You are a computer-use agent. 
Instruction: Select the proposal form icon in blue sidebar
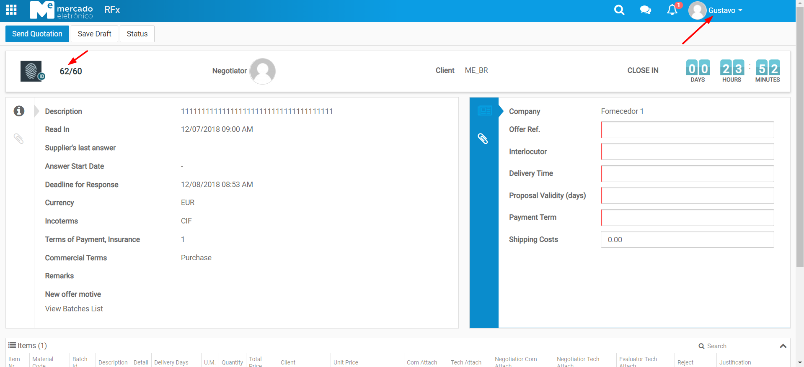click(x=484, y=111)
